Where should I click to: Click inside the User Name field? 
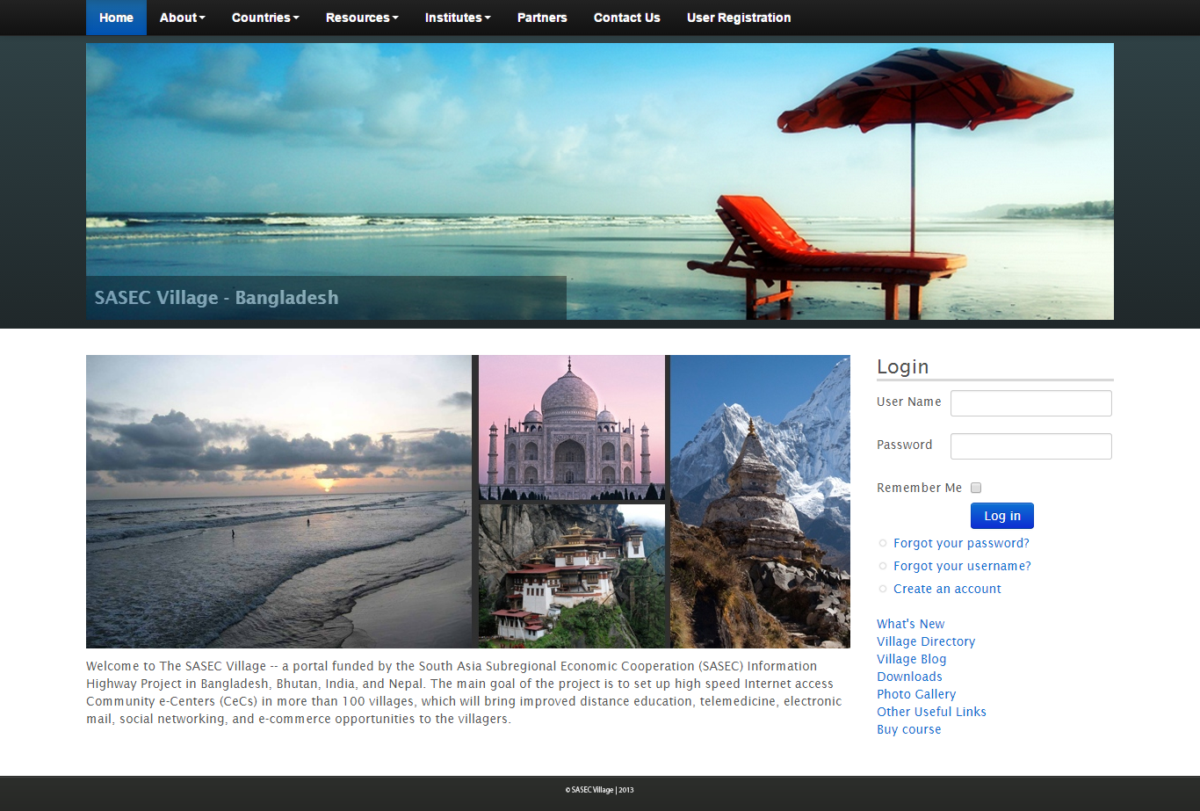coord(1030,403)
